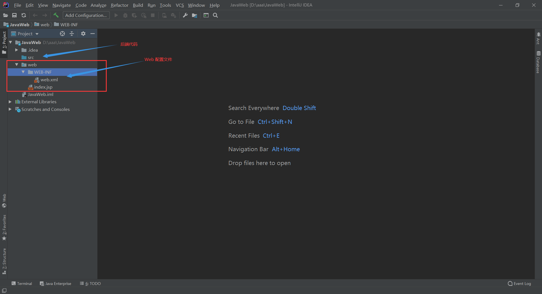
Task: Open the Event Log
Action: tap(519, 284)
